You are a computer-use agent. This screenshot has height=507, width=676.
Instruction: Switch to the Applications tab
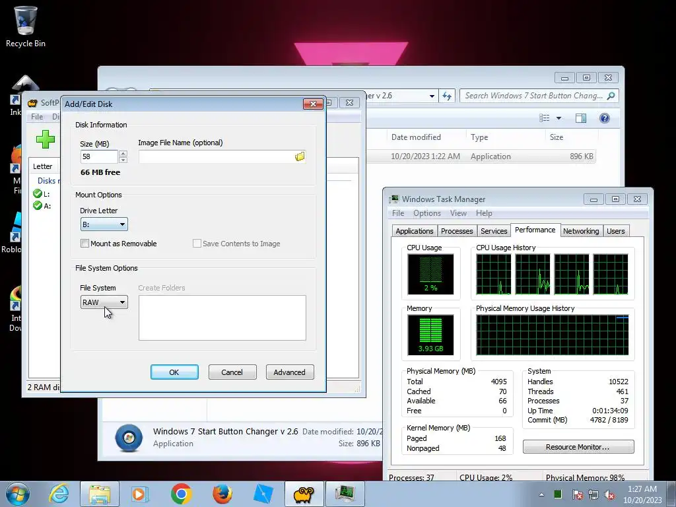[x=415, y=231]
